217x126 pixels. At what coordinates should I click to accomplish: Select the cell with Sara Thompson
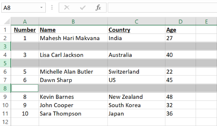point(73,114)
